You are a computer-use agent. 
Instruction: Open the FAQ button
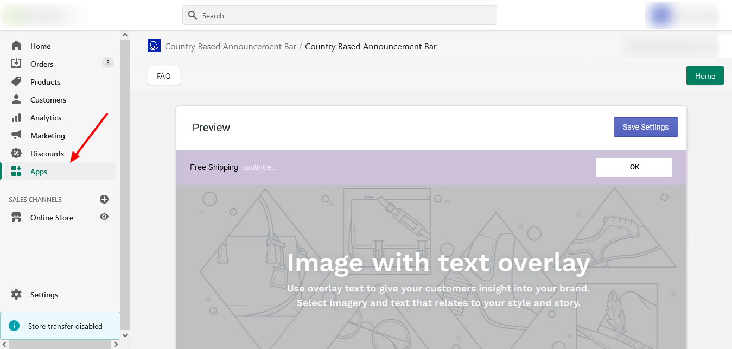164,76
